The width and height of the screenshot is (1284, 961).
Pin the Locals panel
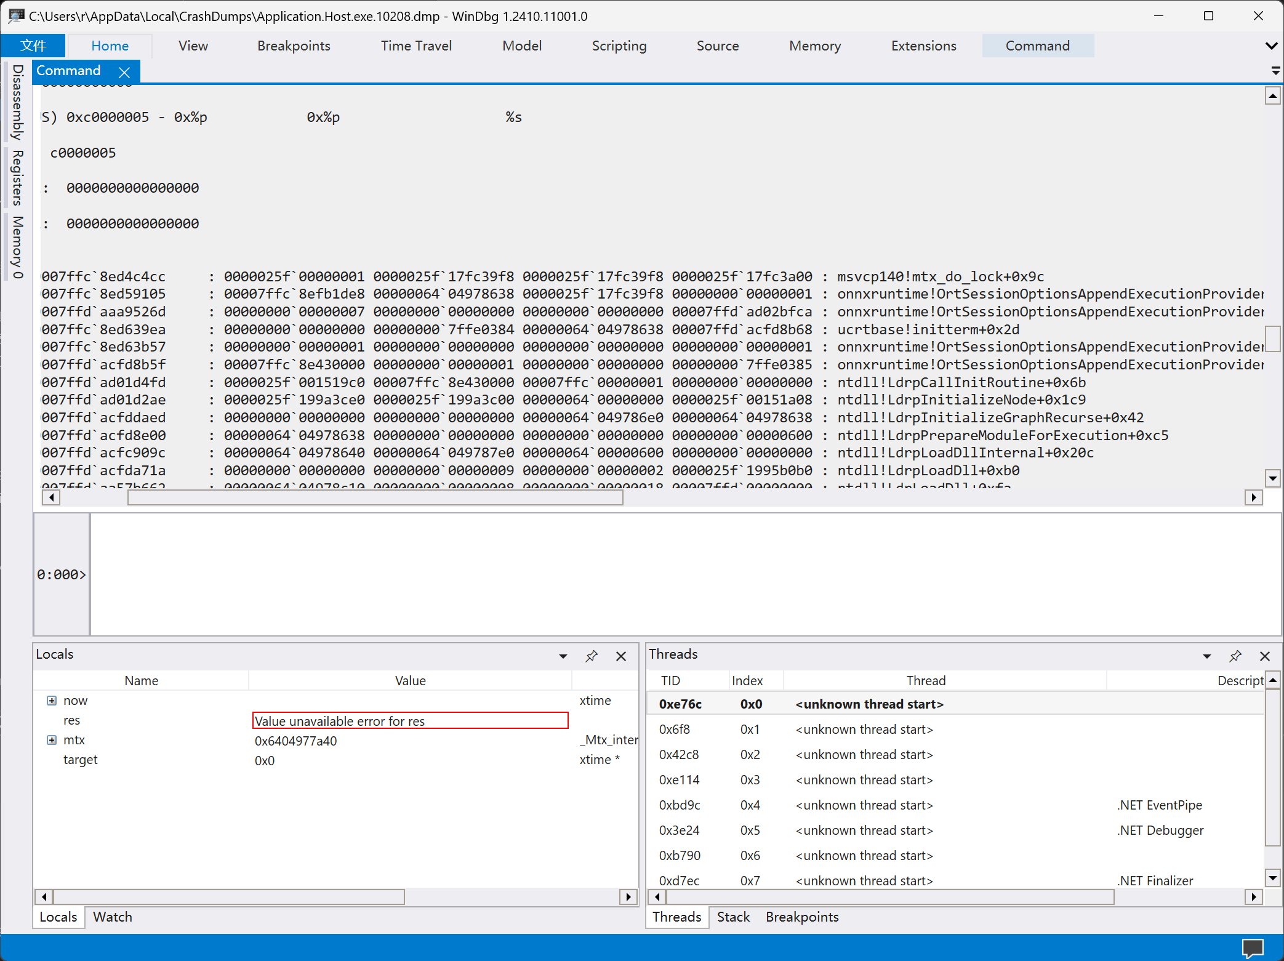(592, 656)
